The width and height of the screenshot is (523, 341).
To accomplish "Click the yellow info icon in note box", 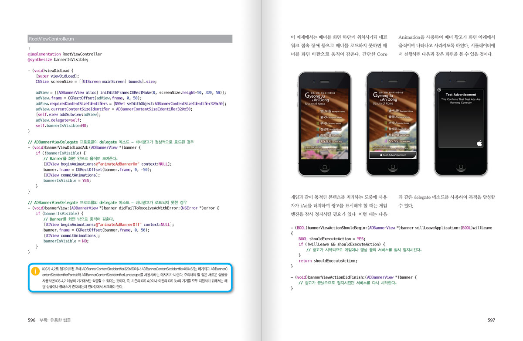I will [x=35, y=271].
